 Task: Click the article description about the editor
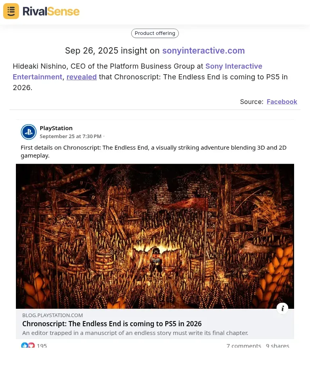click(x=135, y=333)
